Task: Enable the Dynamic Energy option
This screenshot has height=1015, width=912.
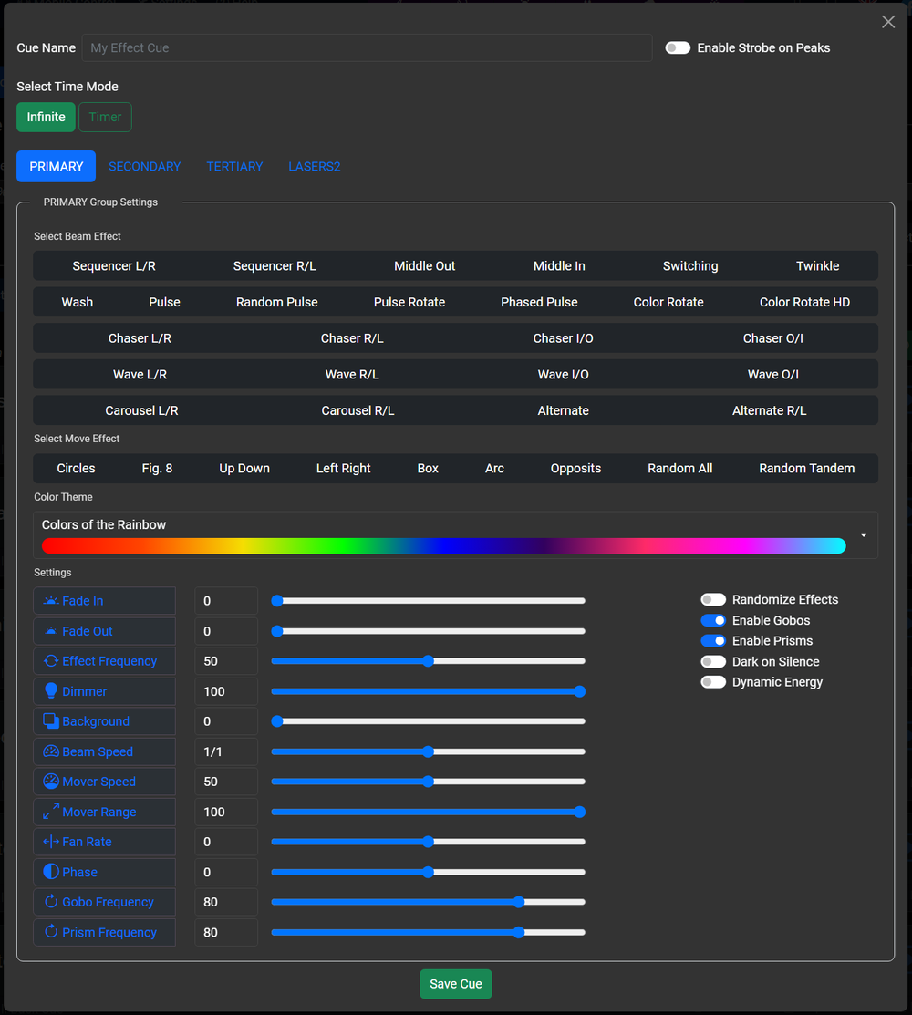Action: coord(713,681)
